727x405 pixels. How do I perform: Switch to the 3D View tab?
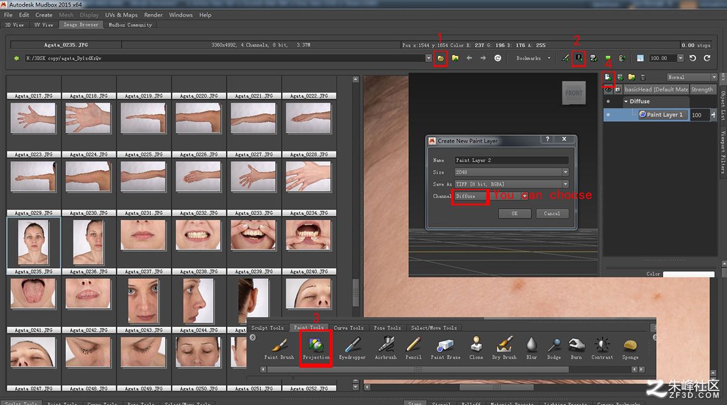(x=15, y=25)
